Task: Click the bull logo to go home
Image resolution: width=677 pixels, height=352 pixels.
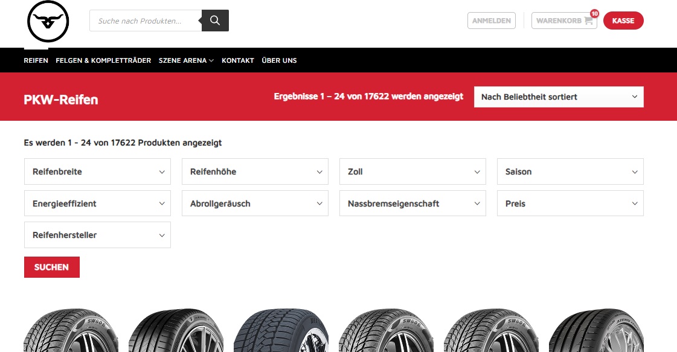Action: pos(48,21)
